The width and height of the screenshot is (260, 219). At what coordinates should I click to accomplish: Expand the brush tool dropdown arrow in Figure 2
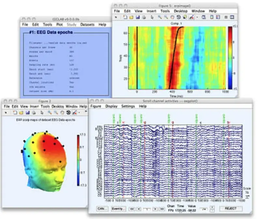(79, 112)
